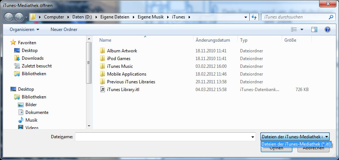
Task: Expand arrow after Computer in breadcrumb
Action: pos(68,17)
